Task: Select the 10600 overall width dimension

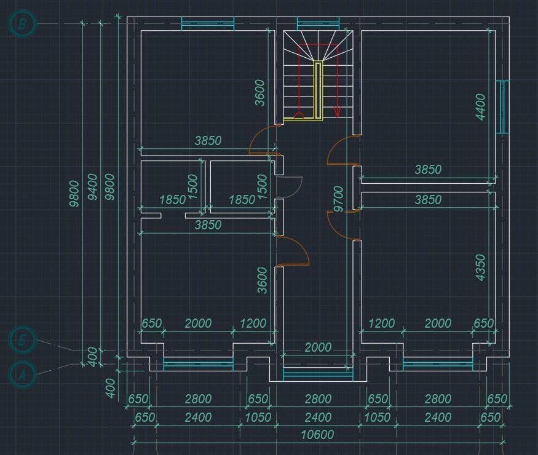Action: point(317,435)
